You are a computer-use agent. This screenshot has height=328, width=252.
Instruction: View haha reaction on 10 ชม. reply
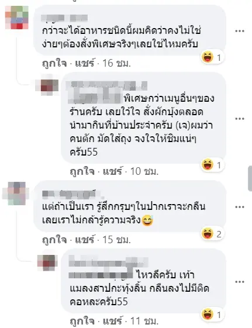pos(212,165)
